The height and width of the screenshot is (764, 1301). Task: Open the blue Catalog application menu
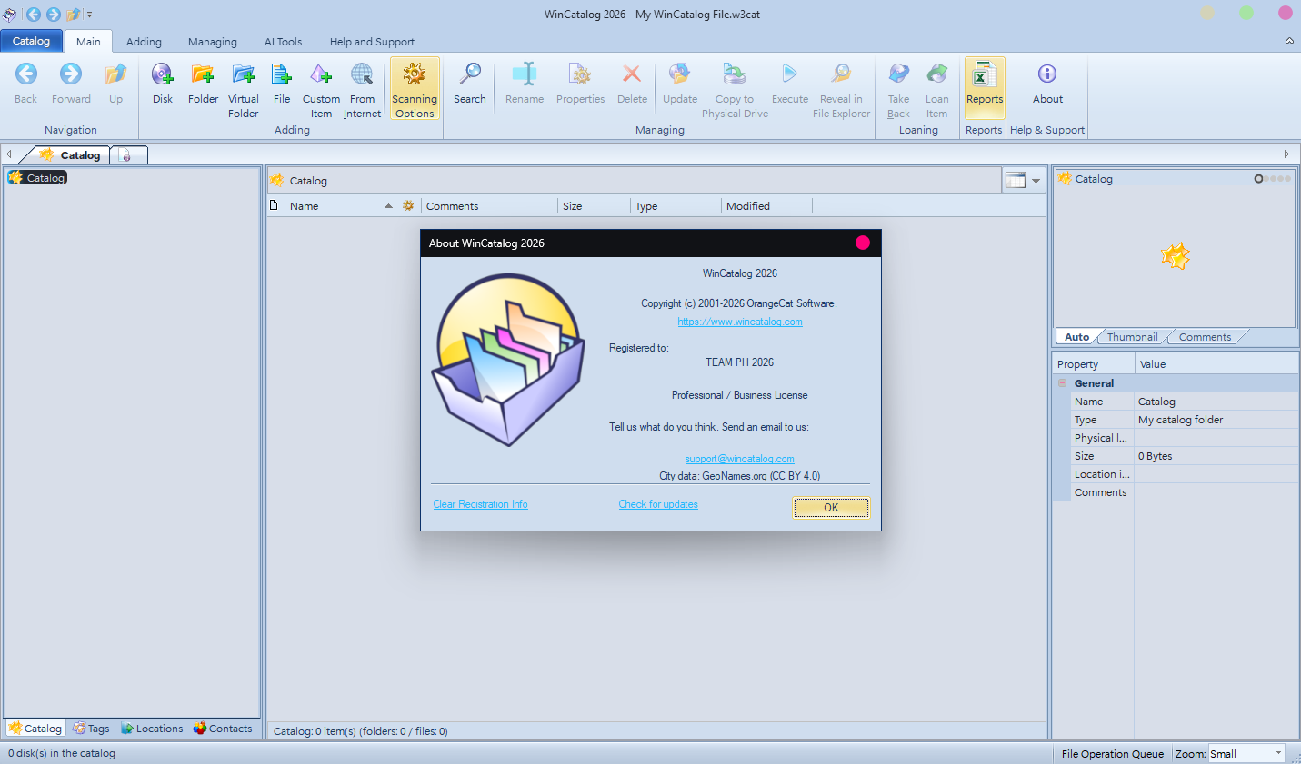click(32, 41)
